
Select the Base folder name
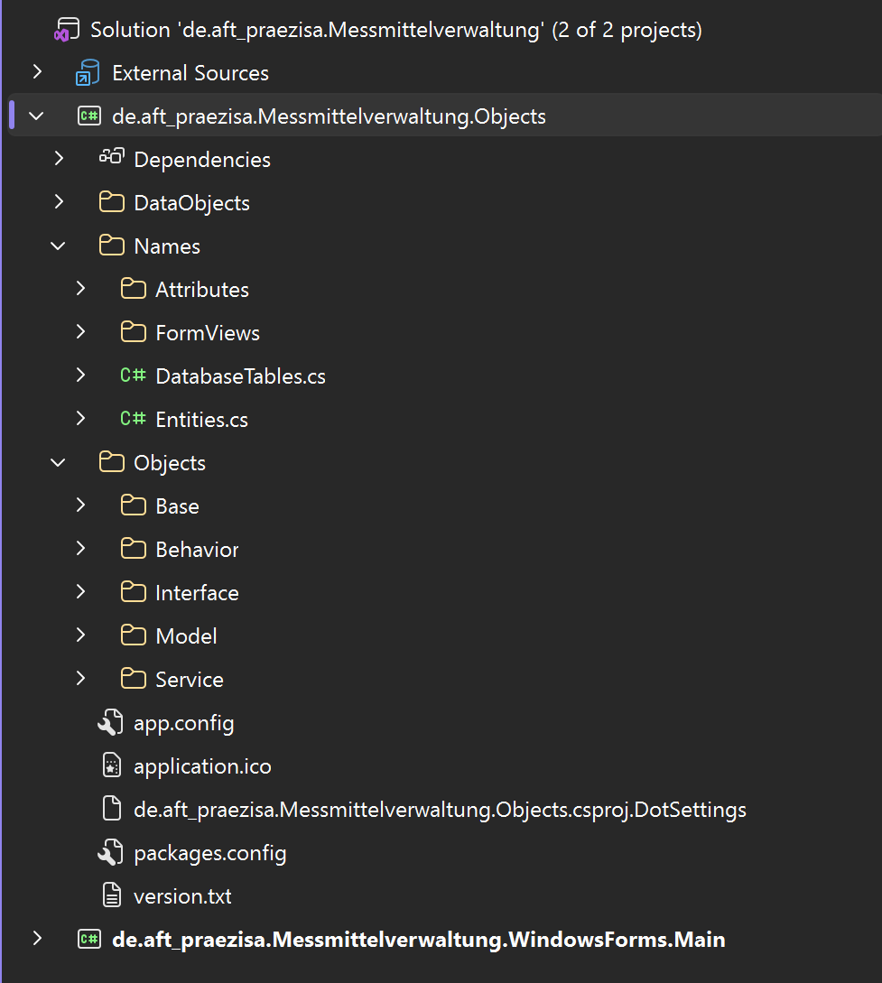(x=177, y=505)
